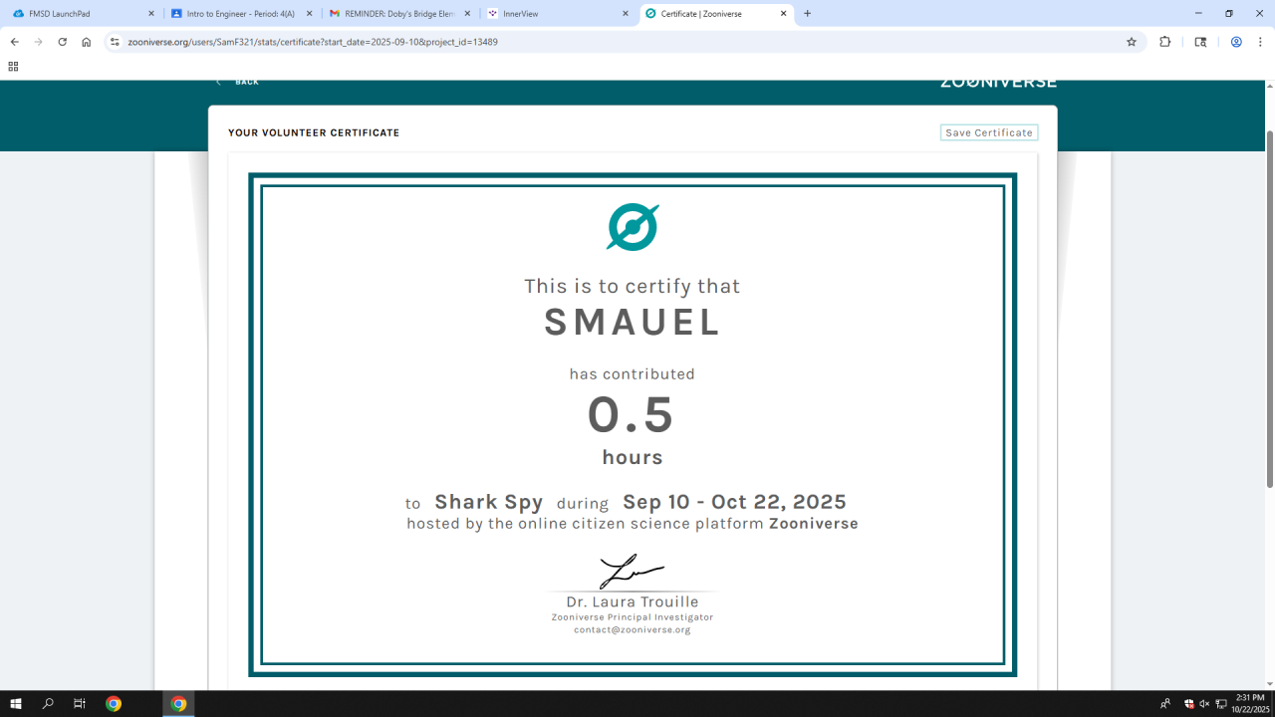Switch to the REMINDER: Doby's Bridge tab
Screen dimensions: 1275x717
coord(398,14)
